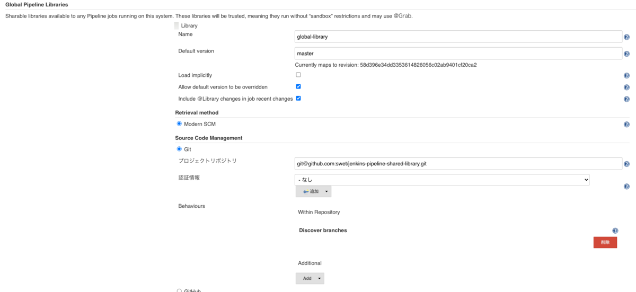This screenshot has height=292, width=636.
Task: Select the GitHub radio button
Action: (179, 290)
